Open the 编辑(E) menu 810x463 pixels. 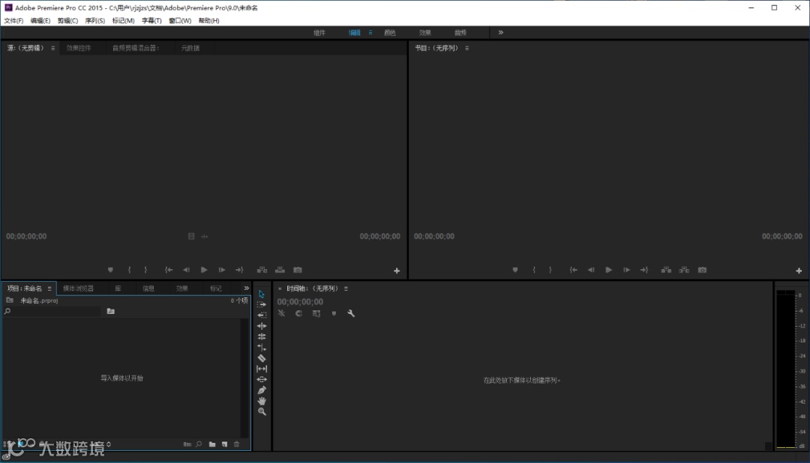[40, 21]
